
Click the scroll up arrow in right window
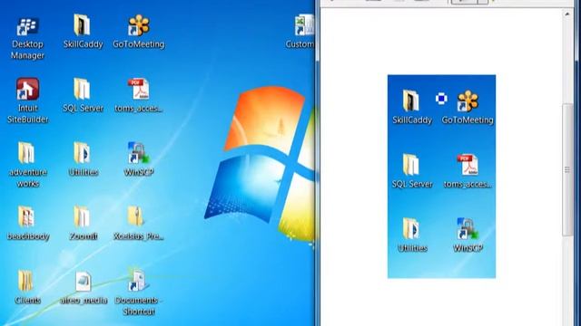(567, 14)
